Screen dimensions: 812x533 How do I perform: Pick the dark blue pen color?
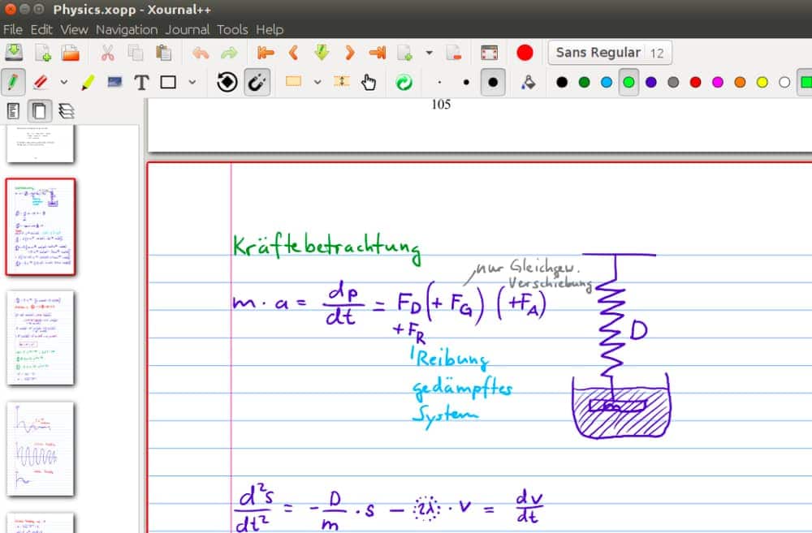point(651,82)
